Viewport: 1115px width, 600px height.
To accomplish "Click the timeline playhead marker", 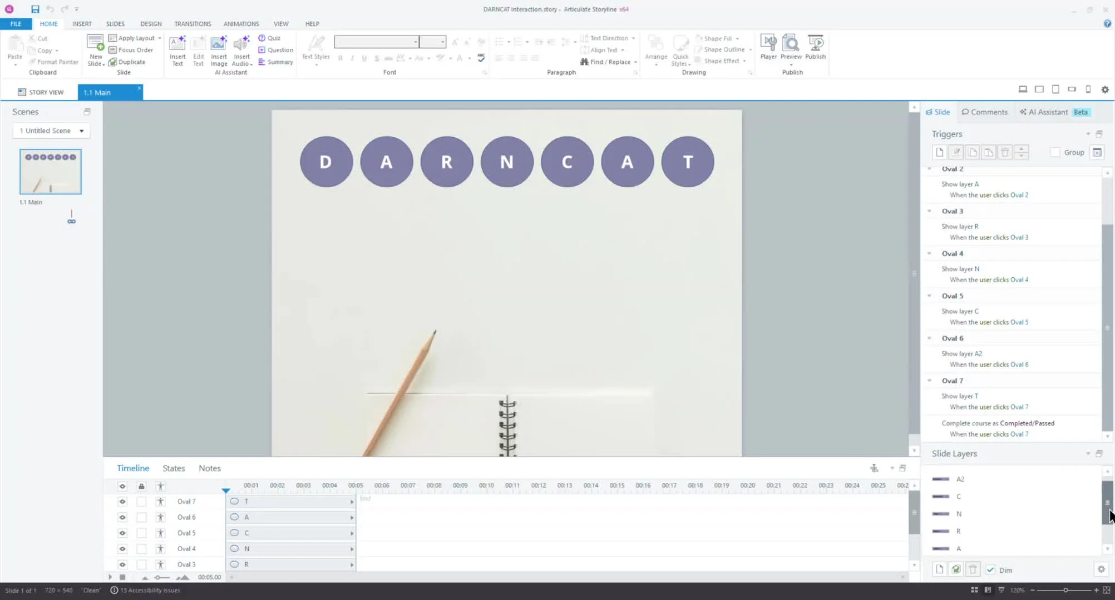I will coord(225,490).
